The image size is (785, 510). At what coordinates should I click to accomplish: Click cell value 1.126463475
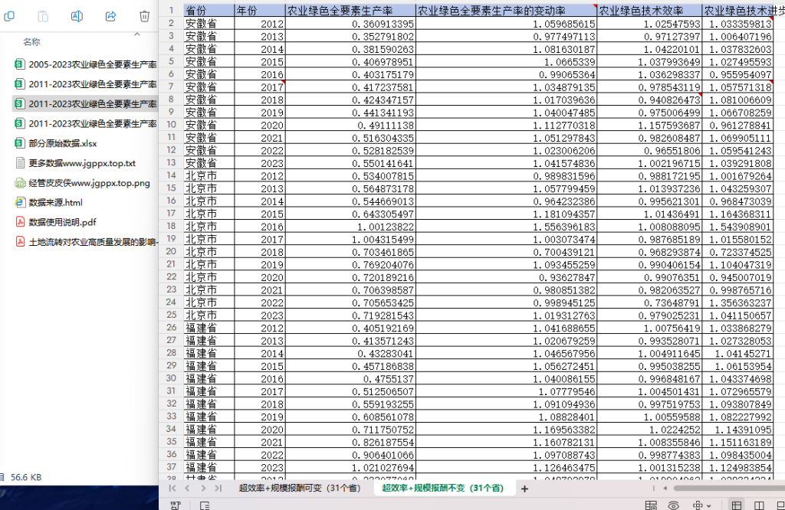(x=507, y=467)
